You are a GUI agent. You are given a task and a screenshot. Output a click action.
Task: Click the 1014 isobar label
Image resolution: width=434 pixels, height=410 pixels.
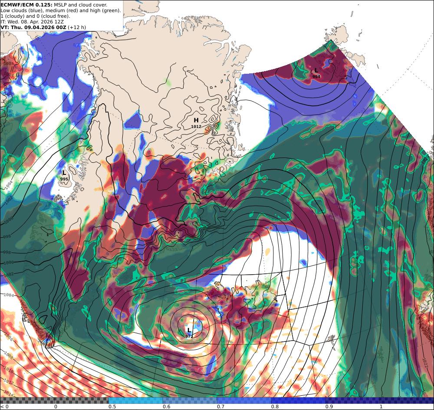click(x=9, y=394)
